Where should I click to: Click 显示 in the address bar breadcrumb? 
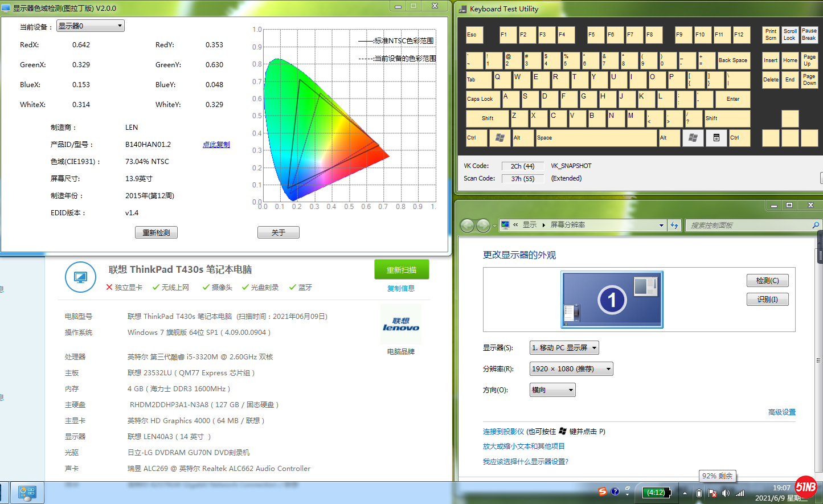(529, 225)
